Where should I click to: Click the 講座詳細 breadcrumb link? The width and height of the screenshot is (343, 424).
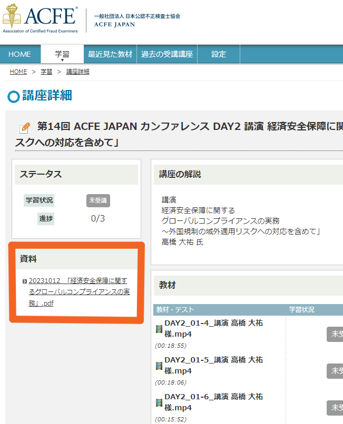click(78, 72)
